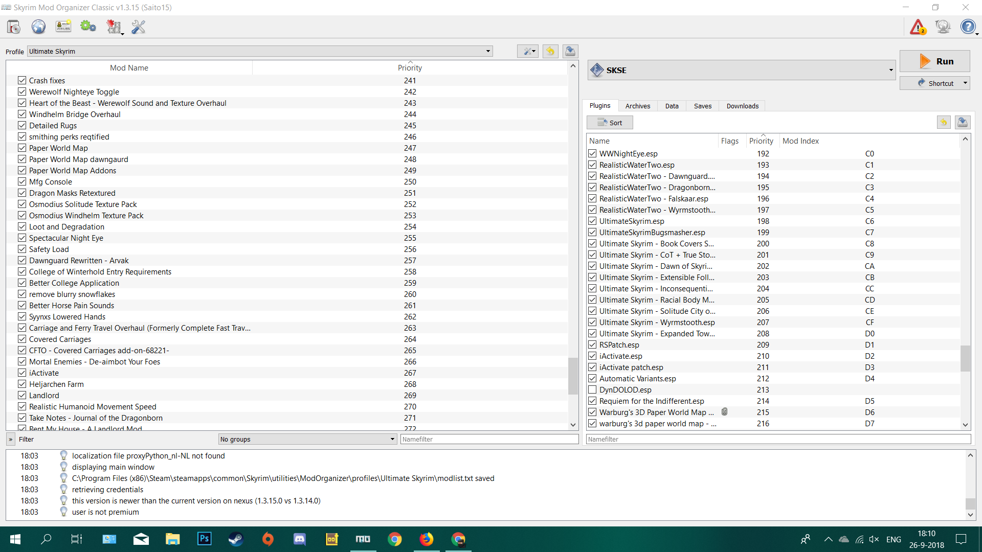Viewport: 982px width, 552px height.
Task: Click the plugin list vertical scrollbar thumb
Action: 965,358
